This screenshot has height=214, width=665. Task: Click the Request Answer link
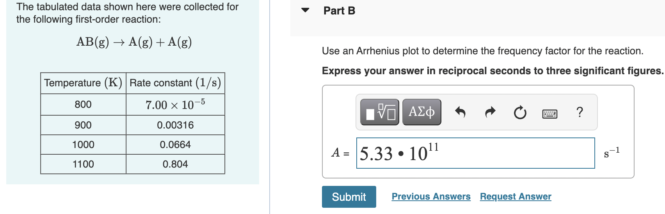coord(516,196)
